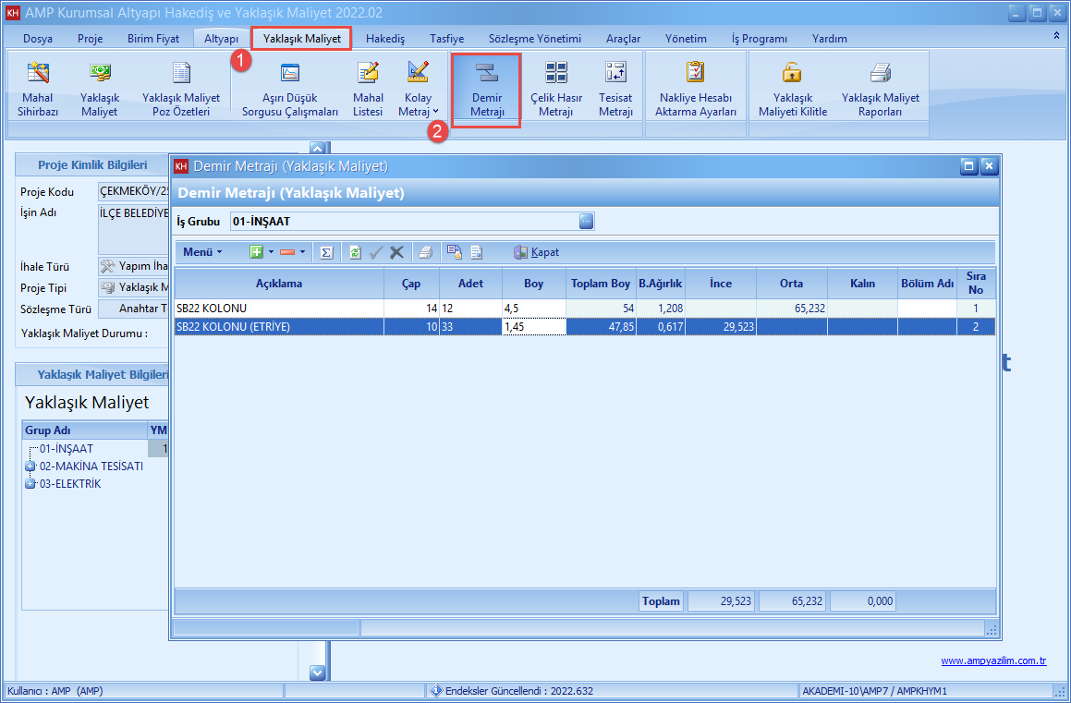Open the Sözleşme Yönetimi tab
Viewport: 1071px width, 703px height.
point(534,39)
